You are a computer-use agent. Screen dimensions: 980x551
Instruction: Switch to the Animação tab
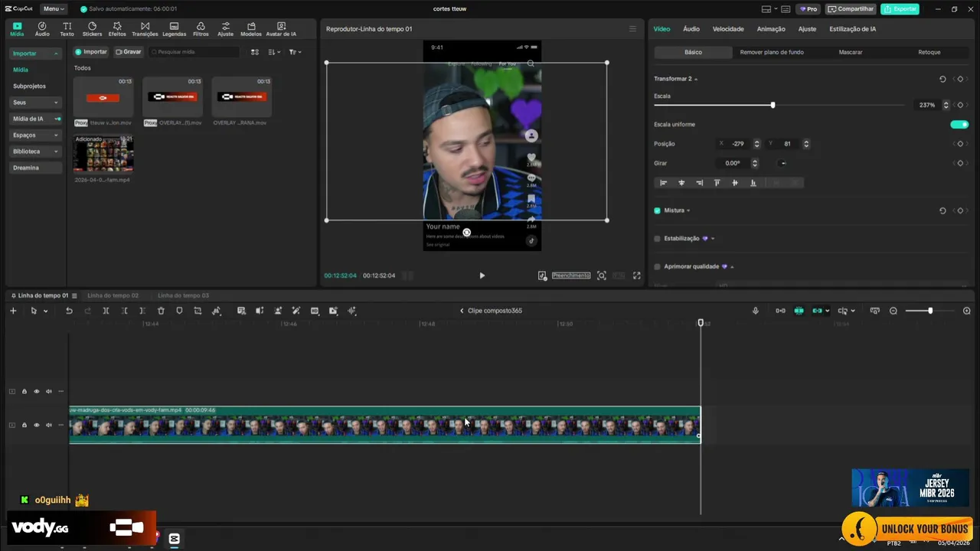771,29
